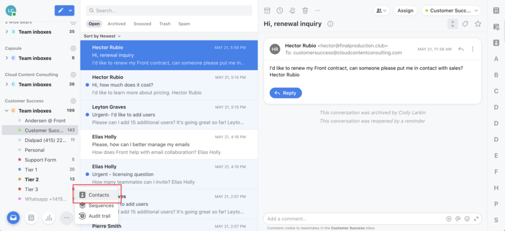The image size is (505, 231).
Task: Collapse the Customer Success Team inboxes
Action: pos(6,111)
